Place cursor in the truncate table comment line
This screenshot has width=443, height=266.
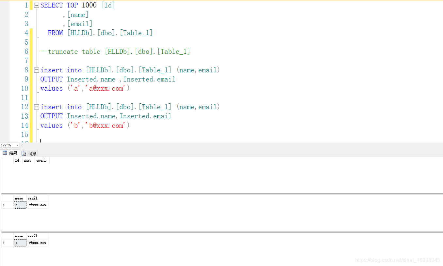[x=115, y=52]
